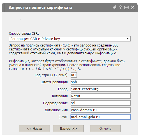141x137 pixels.
Task: Click the E-Mail field moi-email@da.ru
Action: coord(101,117)
